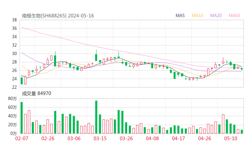Click the 03-15 date axis label
The image size is (247, 146).
click(100, 138)
